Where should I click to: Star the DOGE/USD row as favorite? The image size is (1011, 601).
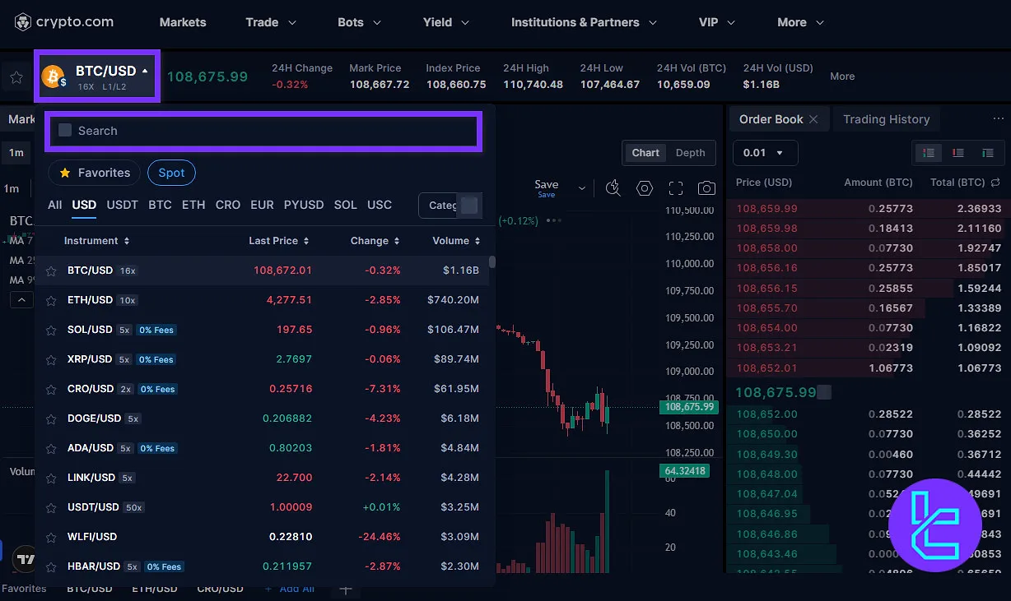(51, 418)
